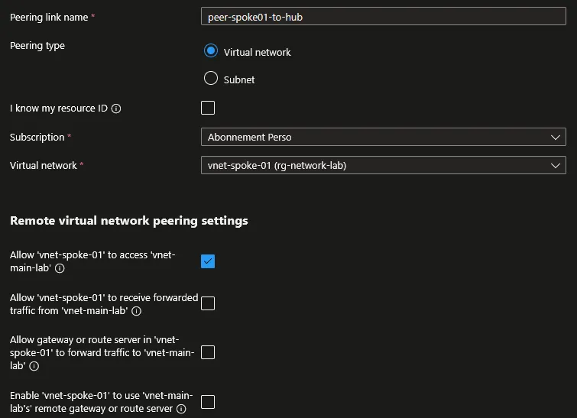This screenshot has width=577, height=418.
Task: Enable receiving forwarded traffic from vnet-main-lab
Action: [x=208, y=303]
